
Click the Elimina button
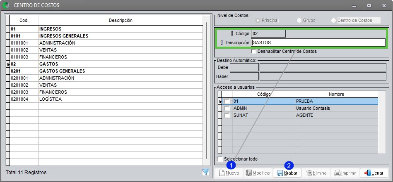(x=316, y=173)
